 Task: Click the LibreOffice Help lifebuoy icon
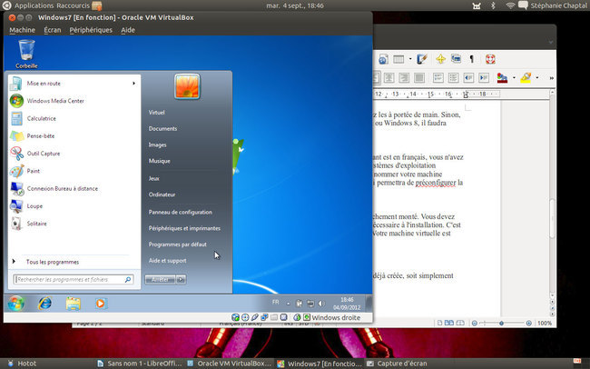pos(490,59)
